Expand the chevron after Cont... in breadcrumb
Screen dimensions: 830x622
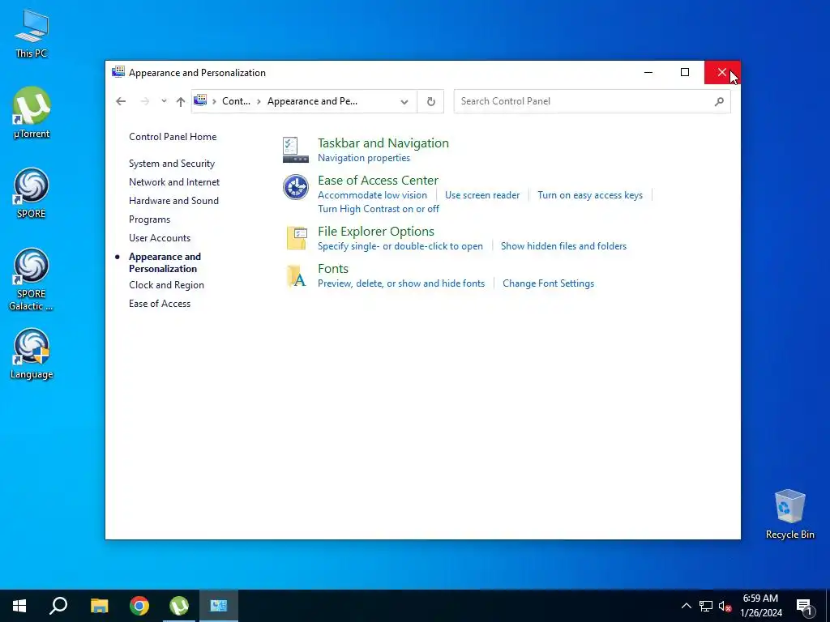259,101
